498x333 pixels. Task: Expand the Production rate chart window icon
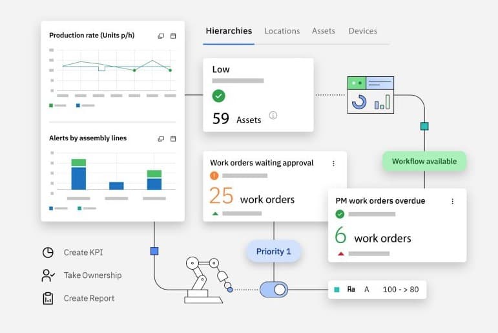(x=161, y=36)
